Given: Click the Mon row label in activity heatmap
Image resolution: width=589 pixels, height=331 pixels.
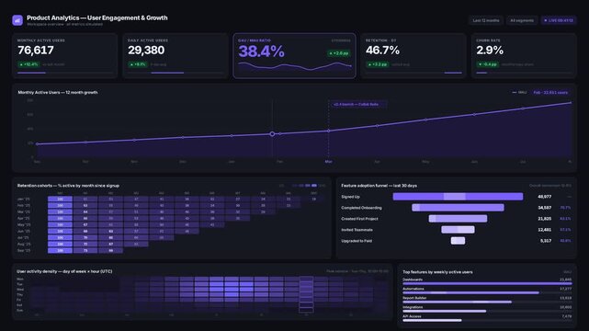Looking at the screenshot, I should [20, 280].
